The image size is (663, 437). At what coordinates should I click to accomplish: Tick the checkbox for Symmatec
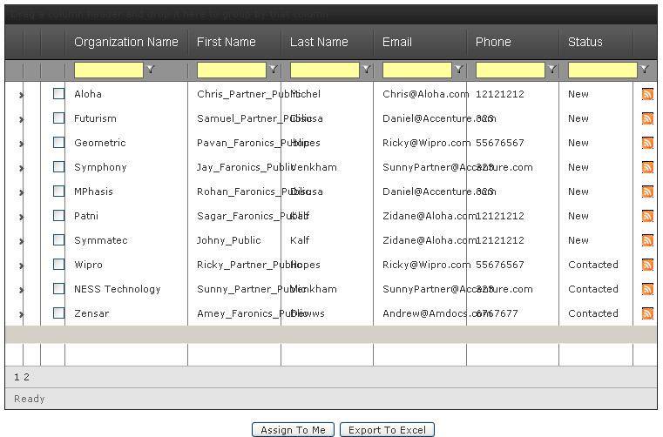coord(58,240)
